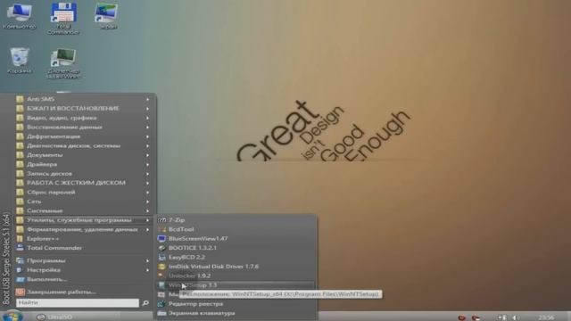Click the Unlocker 1.9.2 icon

pyautogui.click(x=161, y=276)
